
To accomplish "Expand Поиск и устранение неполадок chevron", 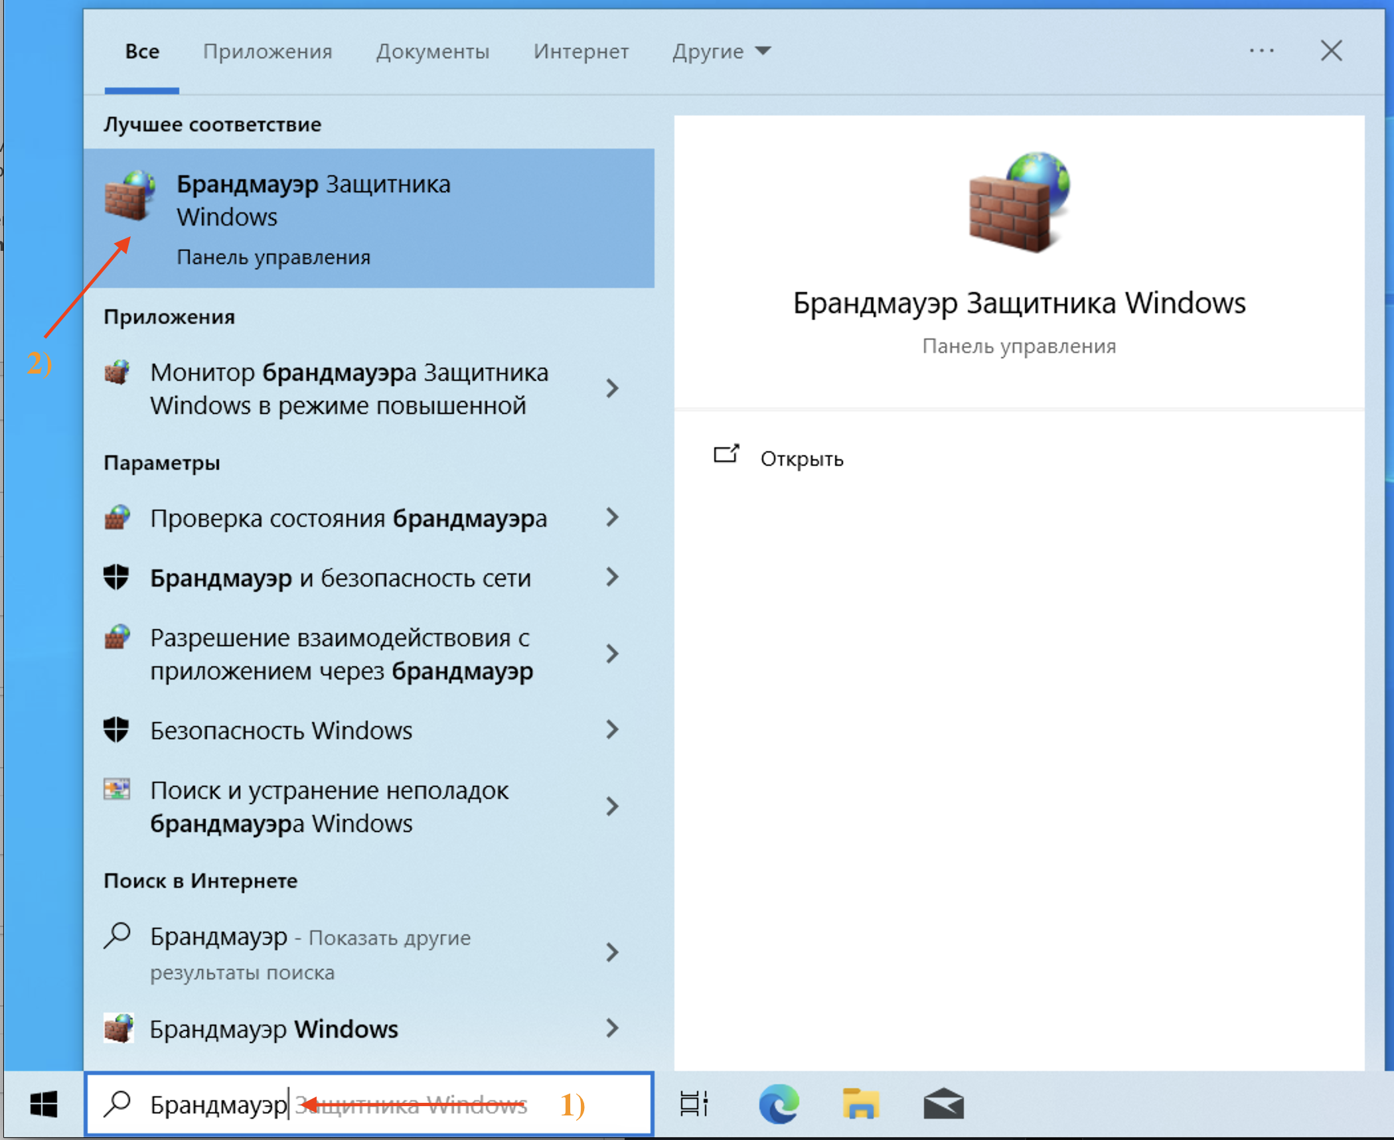I will point(613,807).
